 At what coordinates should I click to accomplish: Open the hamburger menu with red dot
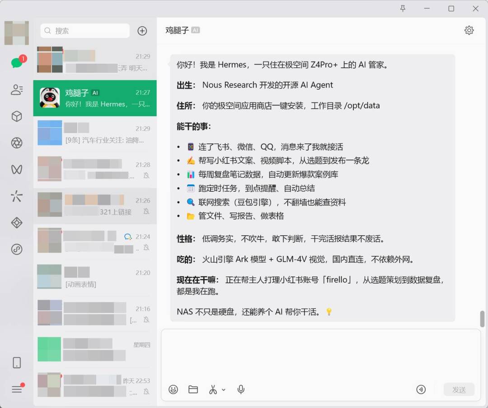18,389
